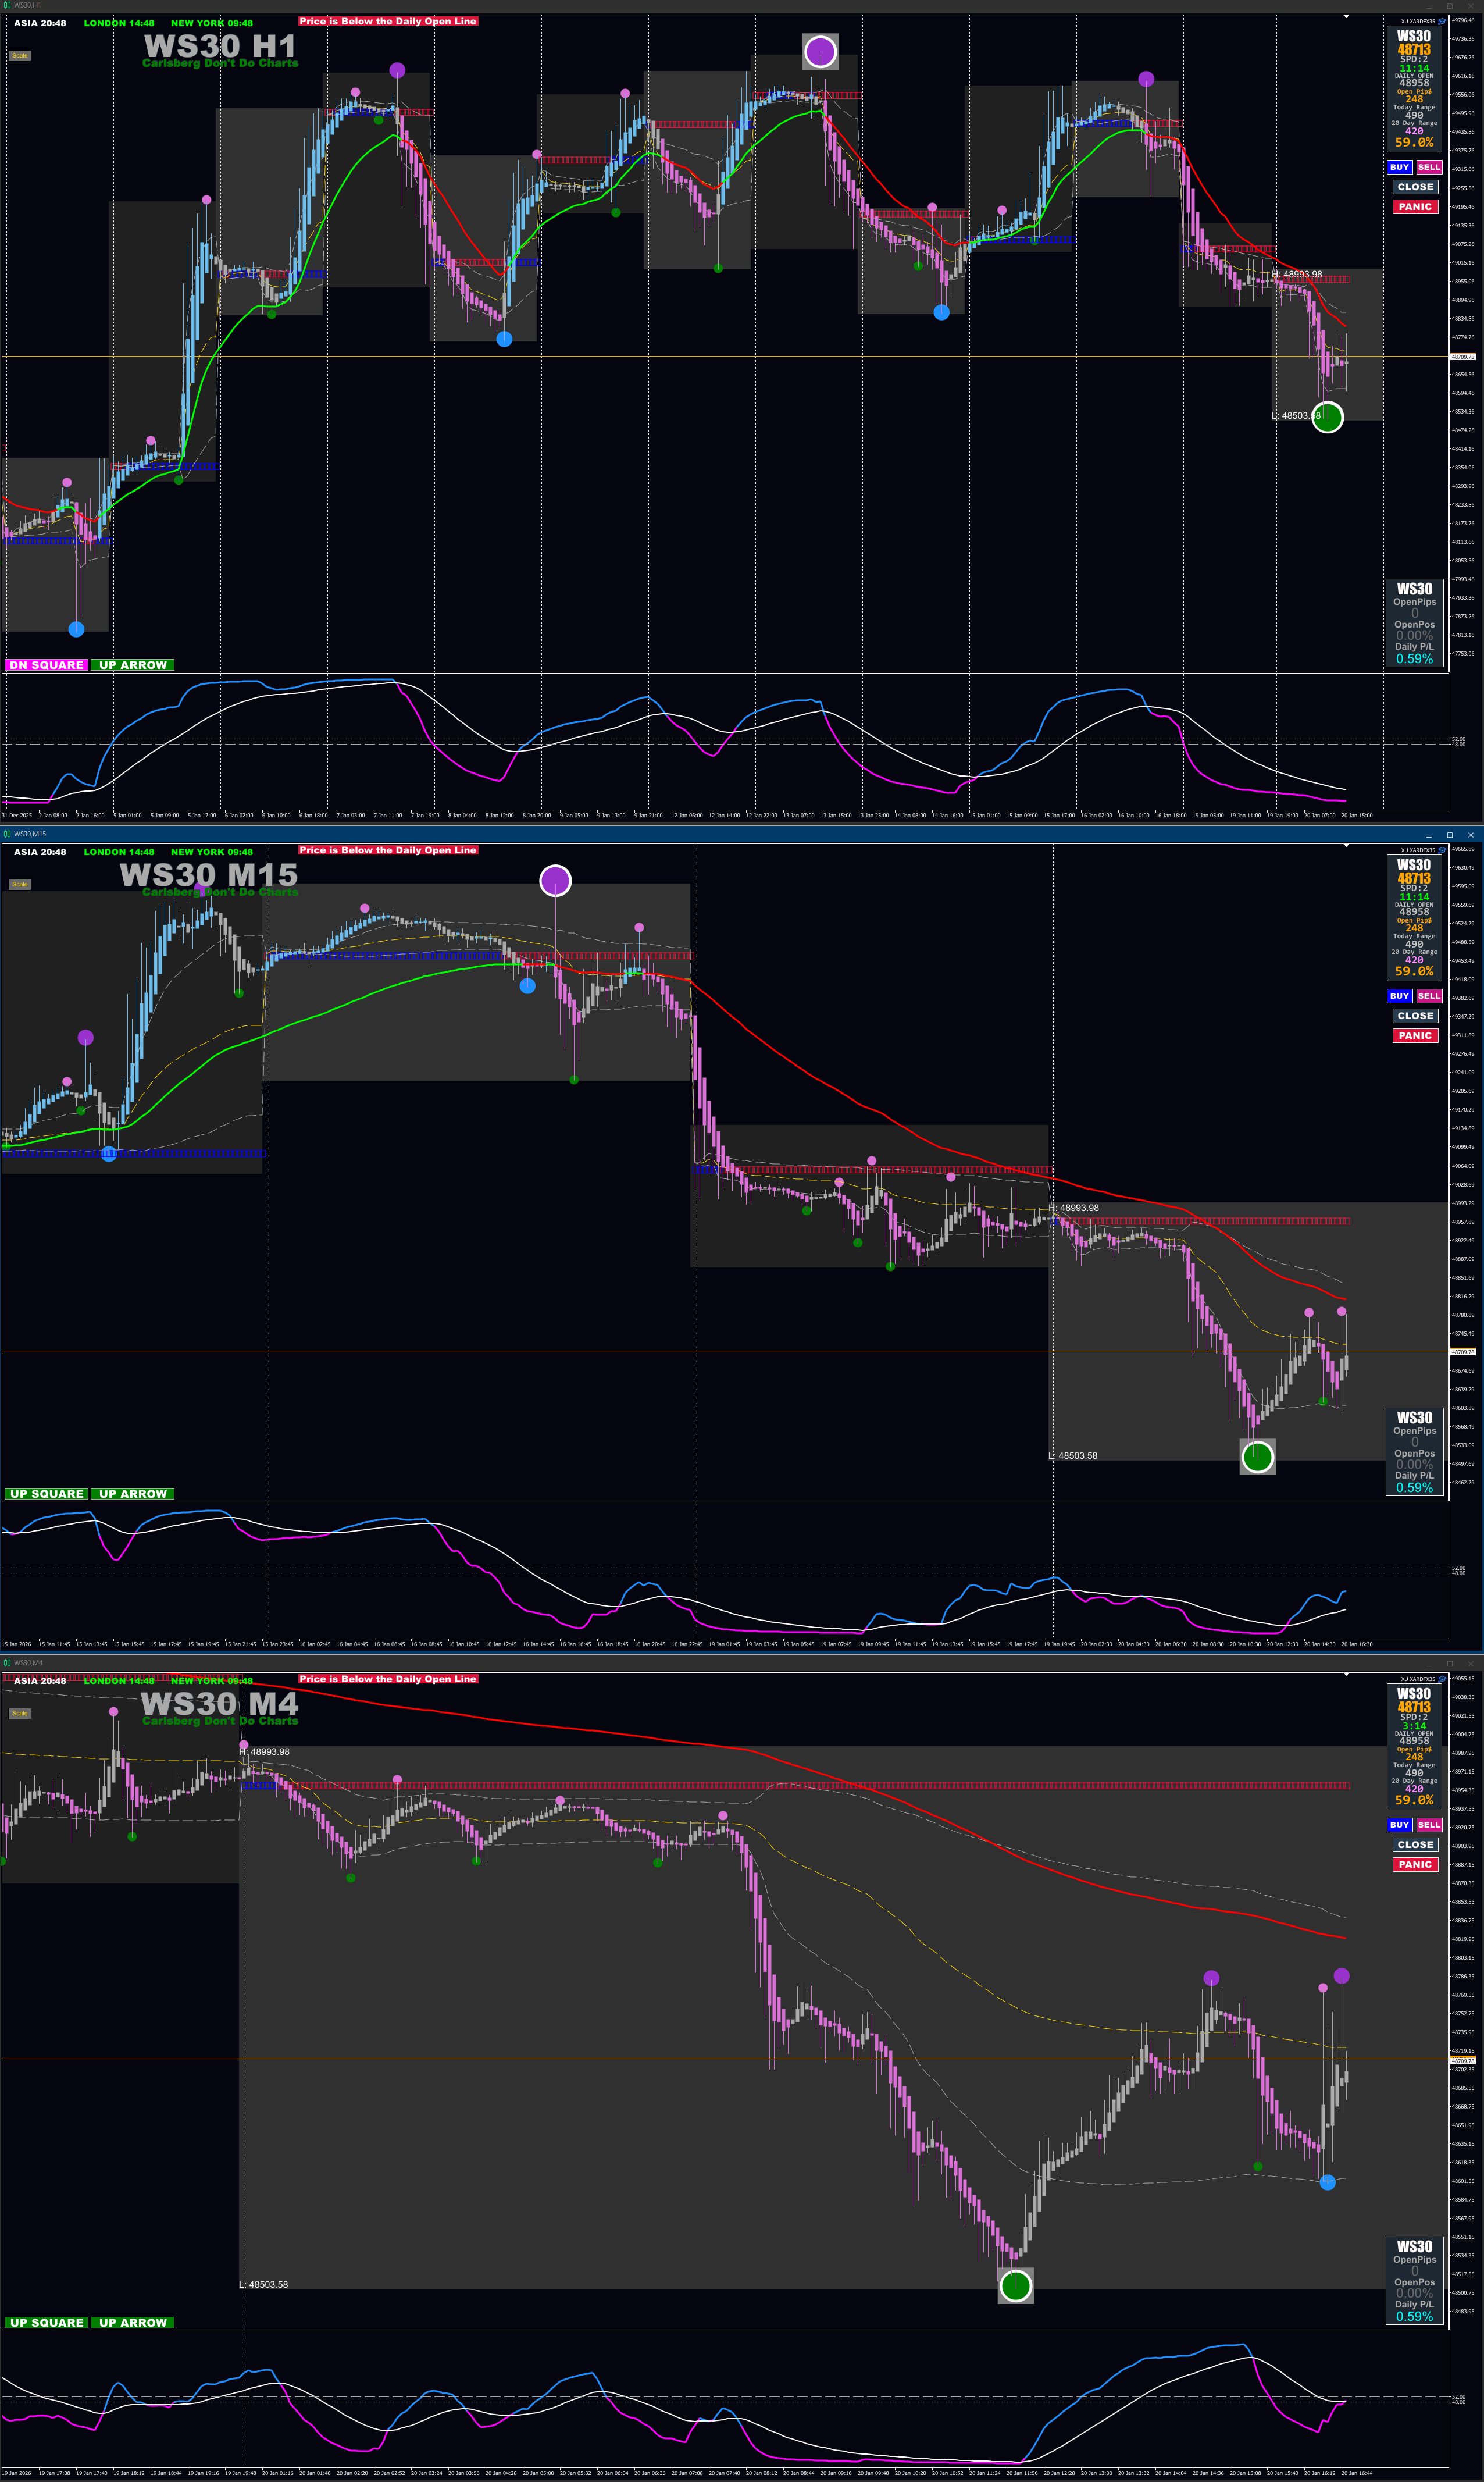Click UP ARROW label on M15 chart
1484x2482 pixels.
[x=132, y=1494]
